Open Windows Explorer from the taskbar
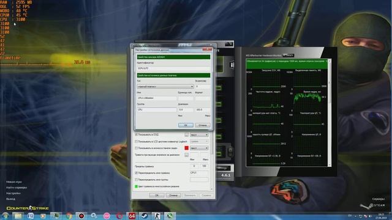The height and width of the screenshot is (220, 392). point(18,216)
